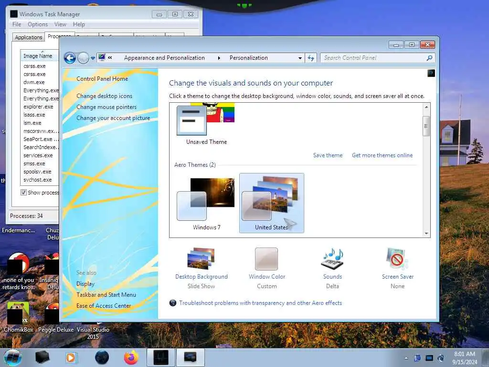Open recent pages dropdown beside navigation arrows
489x367 pixels.
[93, 58]
